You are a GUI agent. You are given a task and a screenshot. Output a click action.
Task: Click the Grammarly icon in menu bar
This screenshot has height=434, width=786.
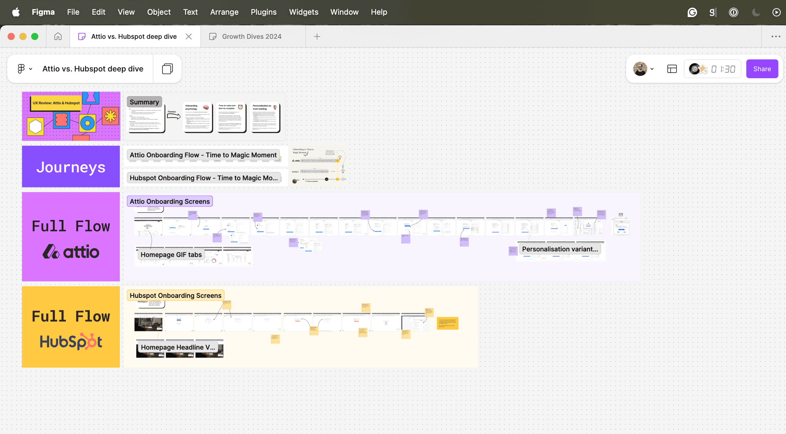point(692,12)
